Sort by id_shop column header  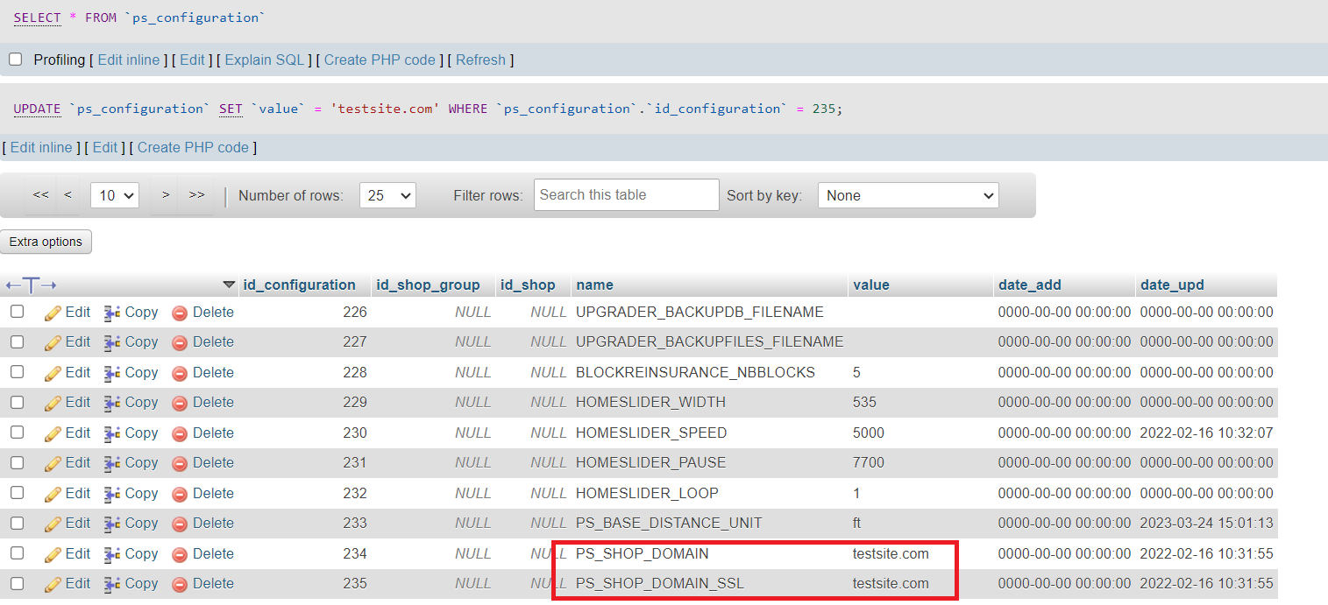click(x=528, y=285)
